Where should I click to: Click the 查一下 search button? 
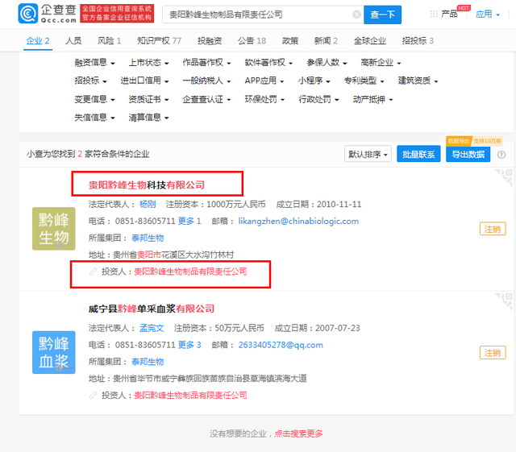coord(383,15)
